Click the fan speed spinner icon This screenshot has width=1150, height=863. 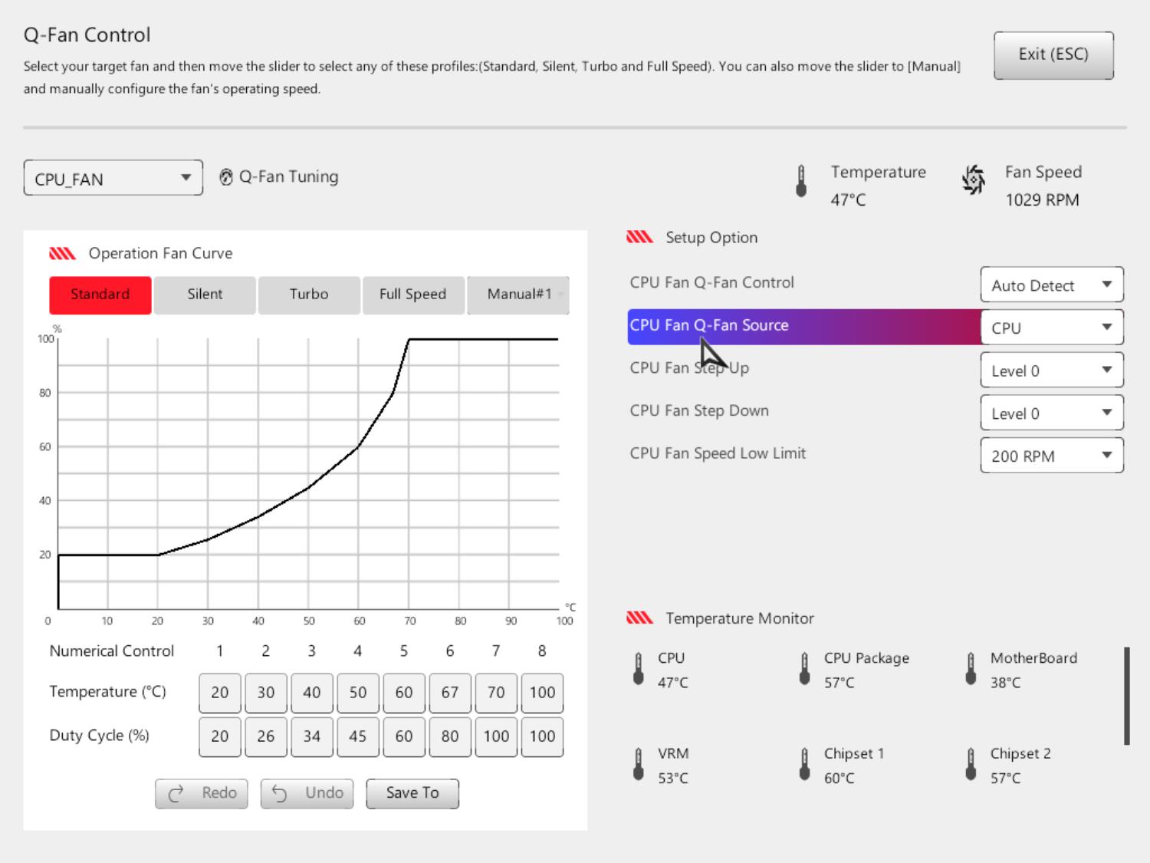[974, 180]
